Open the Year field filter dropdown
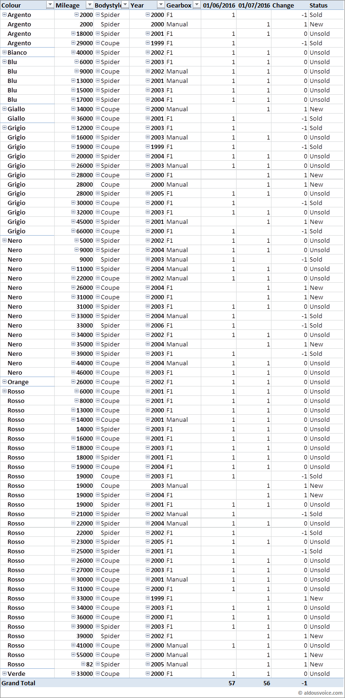 (161, 5)
